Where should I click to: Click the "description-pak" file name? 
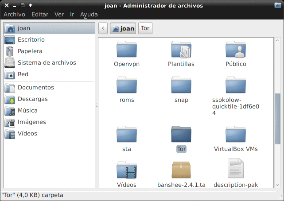(236, 185)
